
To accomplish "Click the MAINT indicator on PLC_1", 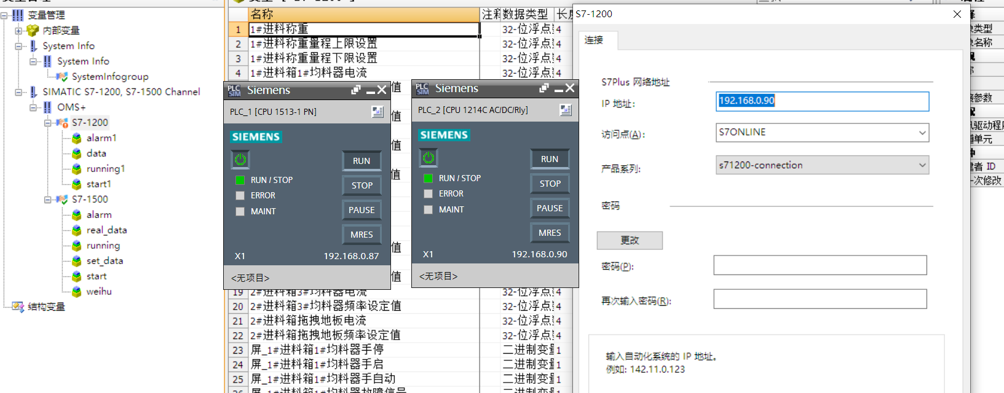I will tap(240, 211).
